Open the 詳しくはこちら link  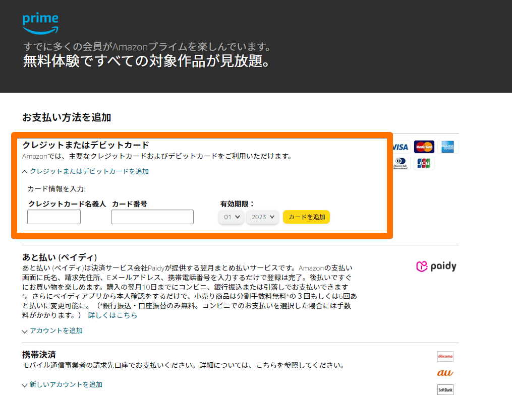[x=112, y=315]
